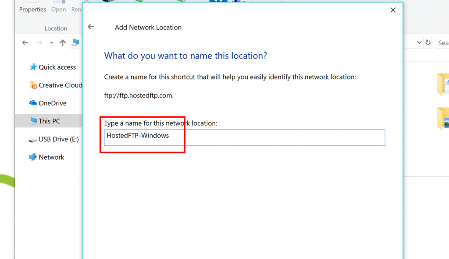Go up one folder level arrow
Screen dimensions: 449x259
pos(62,43)
